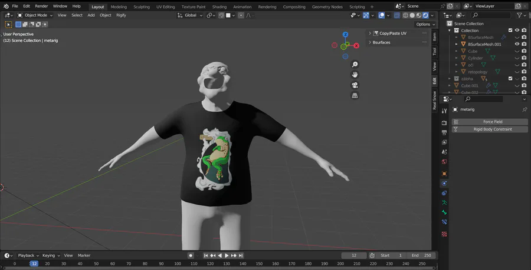The height and width of the screenshot is (270, 531).
Task: Open the pivot point dropdown
Action: click(x=211, y=15)
